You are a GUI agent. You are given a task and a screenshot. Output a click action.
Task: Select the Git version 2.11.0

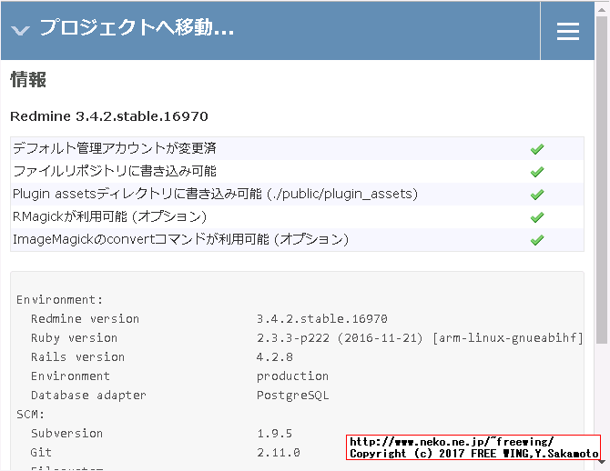coord(279,452)
